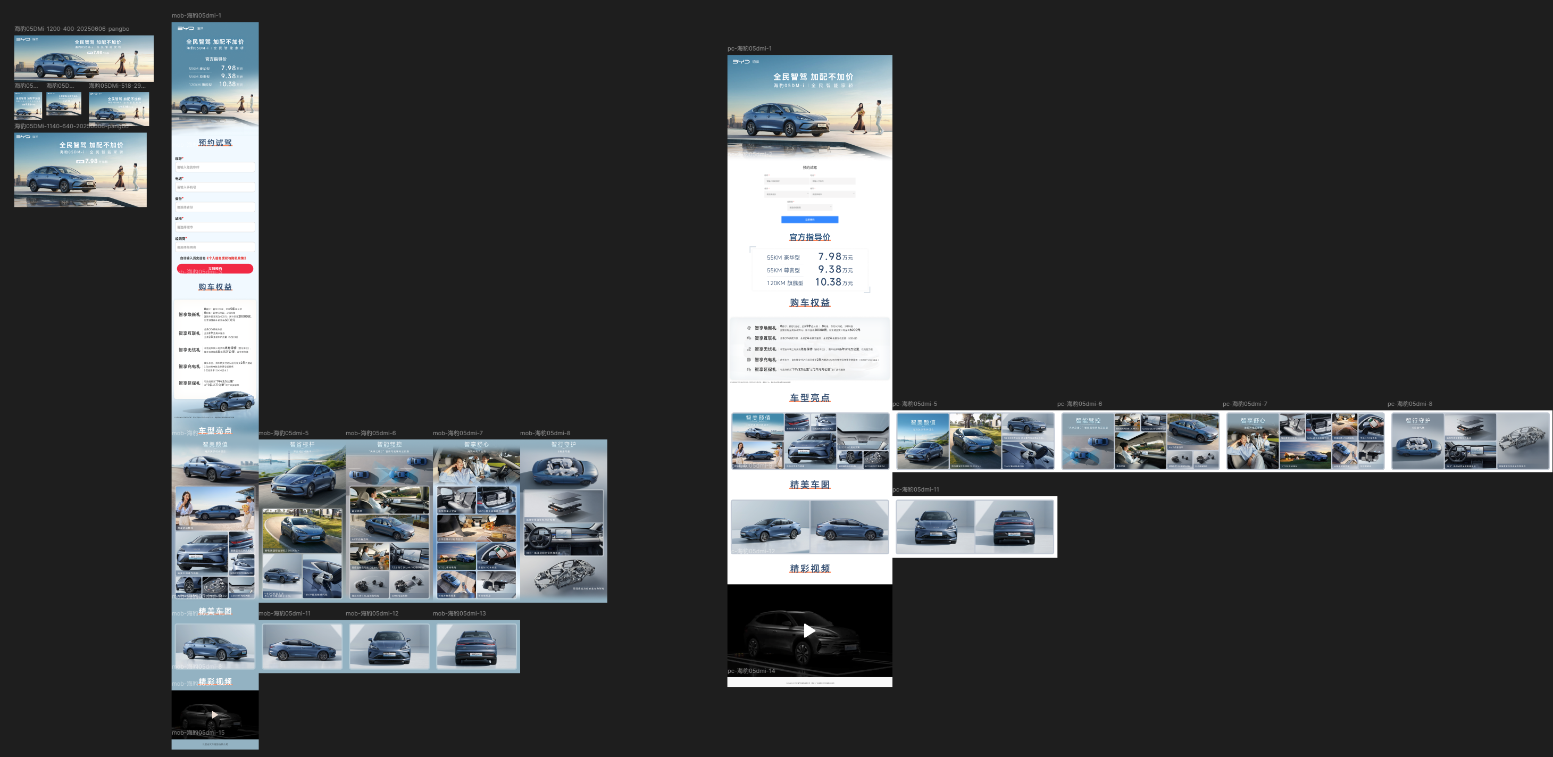Click the PC 智享舒心 highlights artboard
This screenshot has width=1553, height=757.
pos(1305,441)
